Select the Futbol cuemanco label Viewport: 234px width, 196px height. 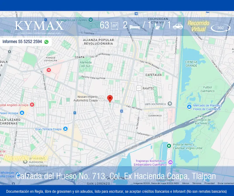(x=207, y=89)
